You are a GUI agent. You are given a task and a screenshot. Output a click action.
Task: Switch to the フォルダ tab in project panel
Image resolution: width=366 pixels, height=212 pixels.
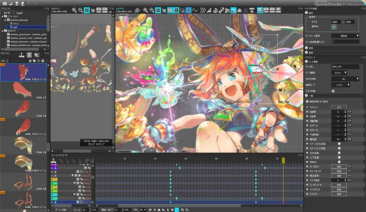[x=18, y=13]
